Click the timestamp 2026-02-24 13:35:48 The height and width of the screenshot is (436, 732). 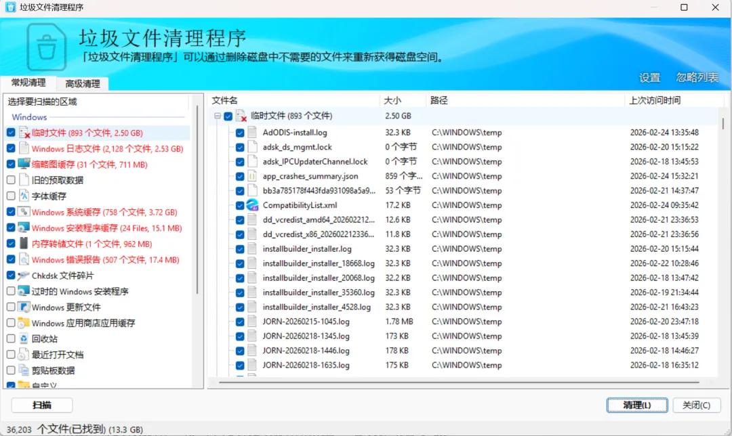[664, 133]
